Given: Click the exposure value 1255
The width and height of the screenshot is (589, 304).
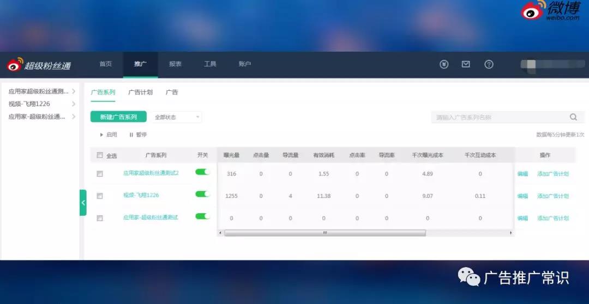Looking at the screenshot, I should [231, 196].
